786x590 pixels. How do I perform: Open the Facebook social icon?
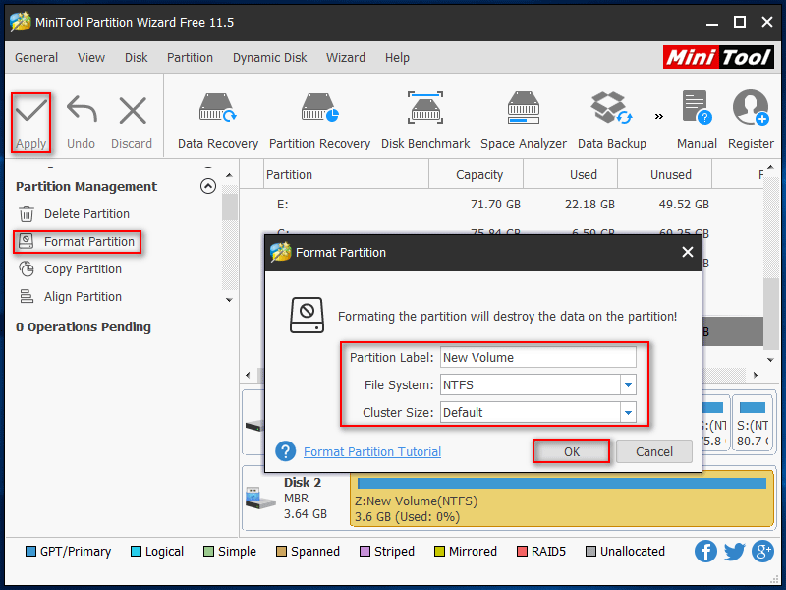[705, 552]
